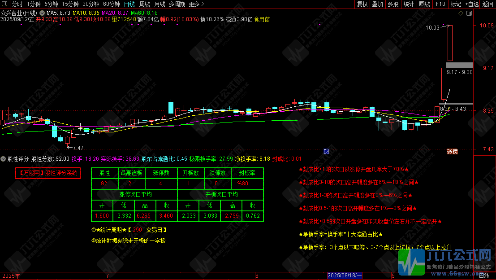
Task: Click the 极限换手率: 27.59 readout
Action: [211, 159]
